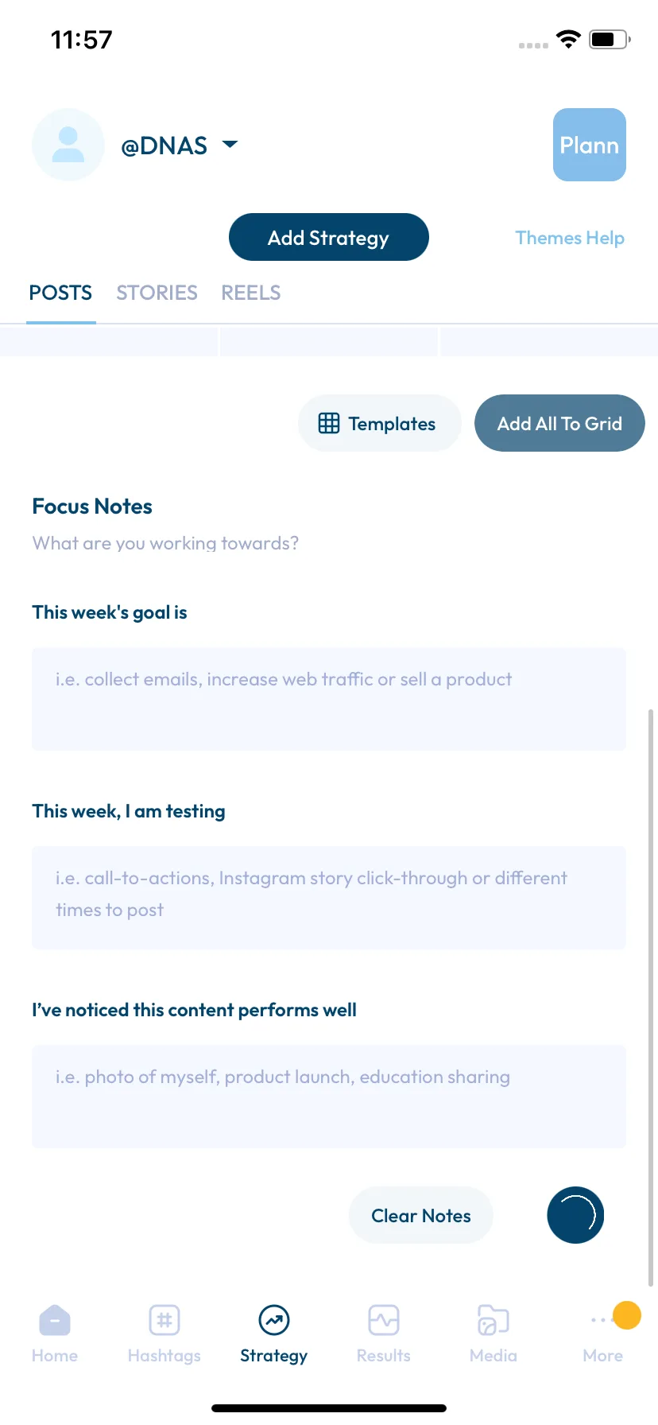Open the Home tab icon
The image size is (658, 1425).
[55, 1321]
